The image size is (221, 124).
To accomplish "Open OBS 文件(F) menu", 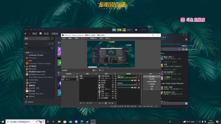I will click(x=64, y=38).
